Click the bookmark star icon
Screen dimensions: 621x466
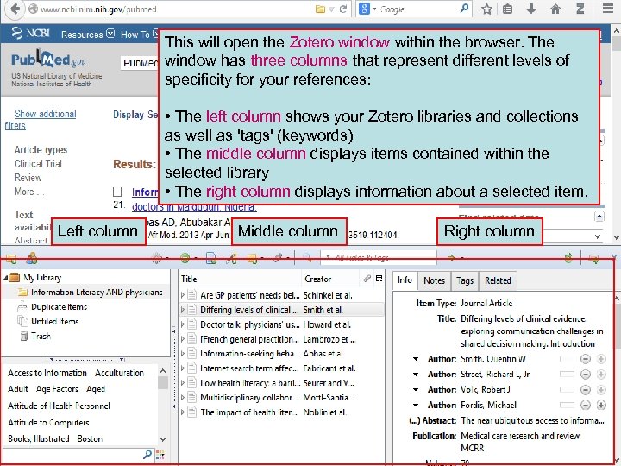pyautogui.click(x=486, y=9)
